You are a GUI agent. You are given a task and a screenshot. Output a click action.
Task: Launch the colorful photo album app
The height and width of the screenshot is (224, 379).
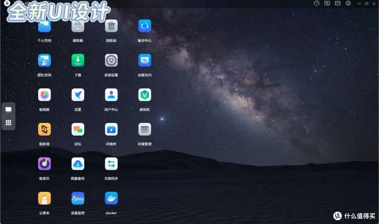click(44, 95)
